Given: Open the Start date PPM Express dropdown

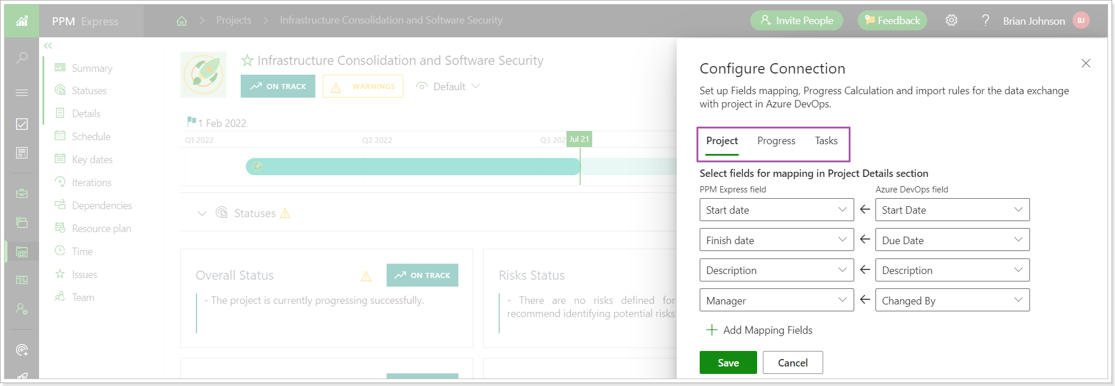Looking at the screenshot, I should pos(777,210).
